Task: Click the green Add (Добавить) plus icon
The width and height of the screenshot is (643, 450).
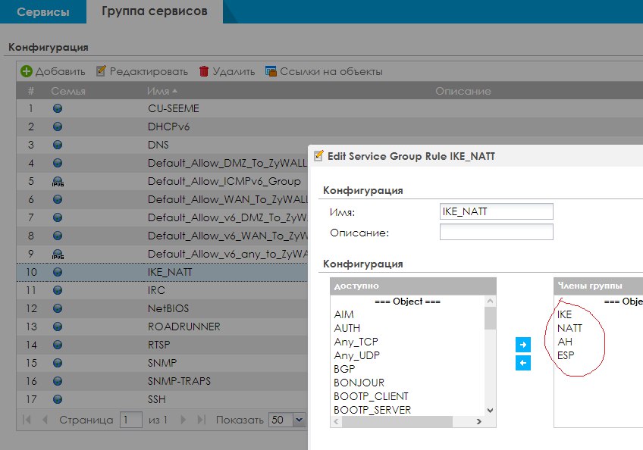Action: [27, 71]
